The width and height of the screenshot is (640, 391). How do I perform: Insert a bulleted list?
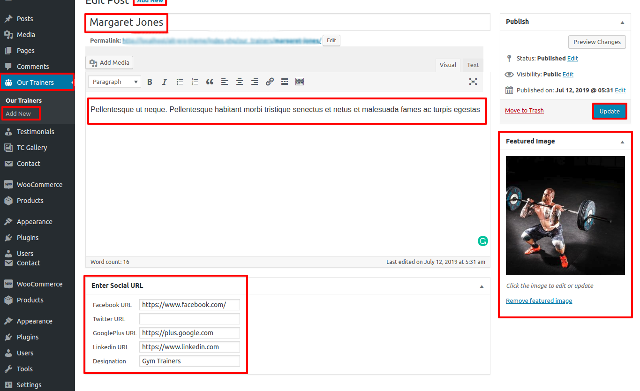click(x=180, y=82)
